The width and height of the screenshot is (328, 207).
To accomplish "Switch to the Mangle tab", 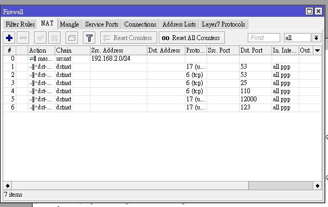I will pos(69,24).
